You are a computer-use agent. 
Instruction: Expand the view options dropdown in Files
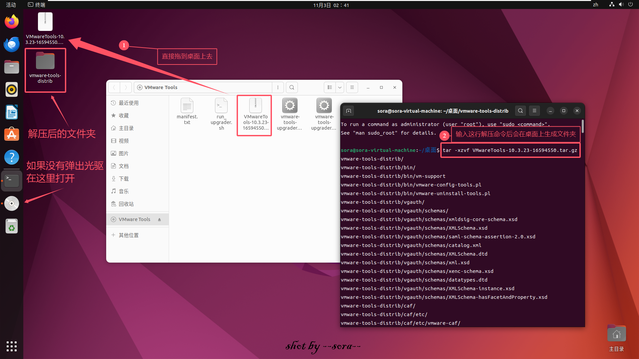(x=340, y=87)
